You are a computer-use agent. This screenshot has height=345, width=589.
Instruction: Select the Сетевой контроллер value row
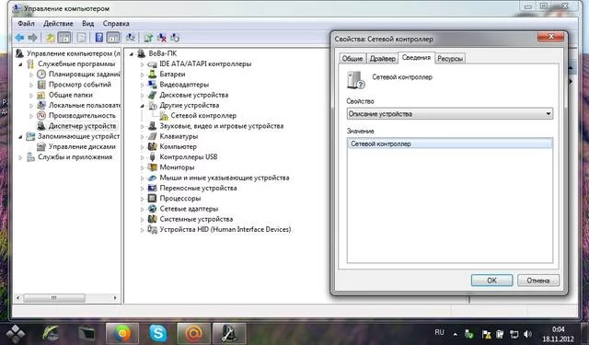[x=450, y=144]
